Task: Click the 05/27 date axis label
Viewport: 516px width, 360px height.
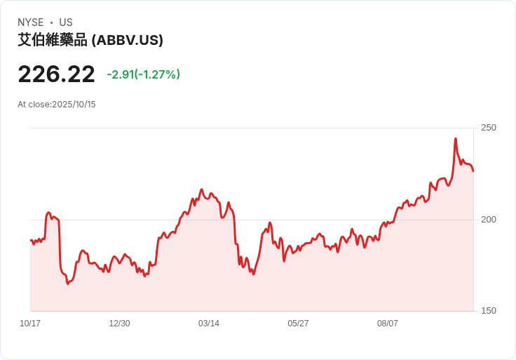Action: [x=298, y=323]
